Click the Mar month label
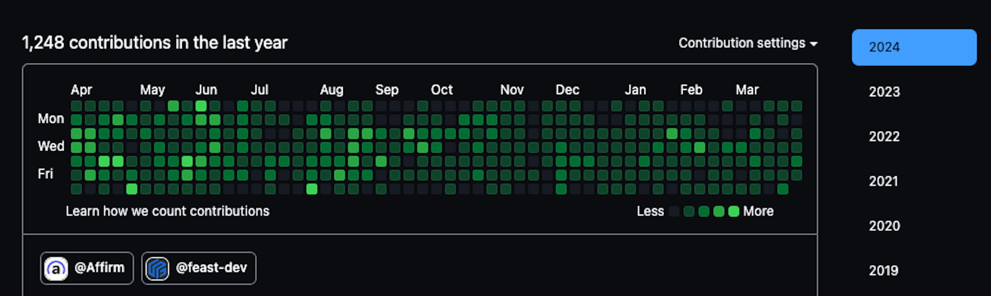The width and height of the screenshot is (991, 296). point(747,90)
